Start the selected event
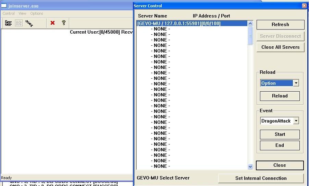The image size is (309, 186). click(280, 134)
